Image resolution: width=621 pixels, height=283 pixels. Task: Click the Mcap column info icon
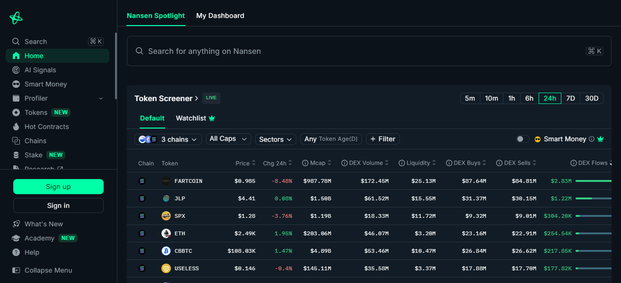point(305,163)
